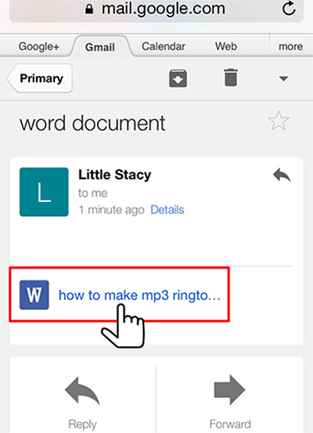Image resolution: width=313 pixels, height=433 pixels.
Task: Go back to the Primary inbox
Action: pyautogui.click(x=39, y=78)
